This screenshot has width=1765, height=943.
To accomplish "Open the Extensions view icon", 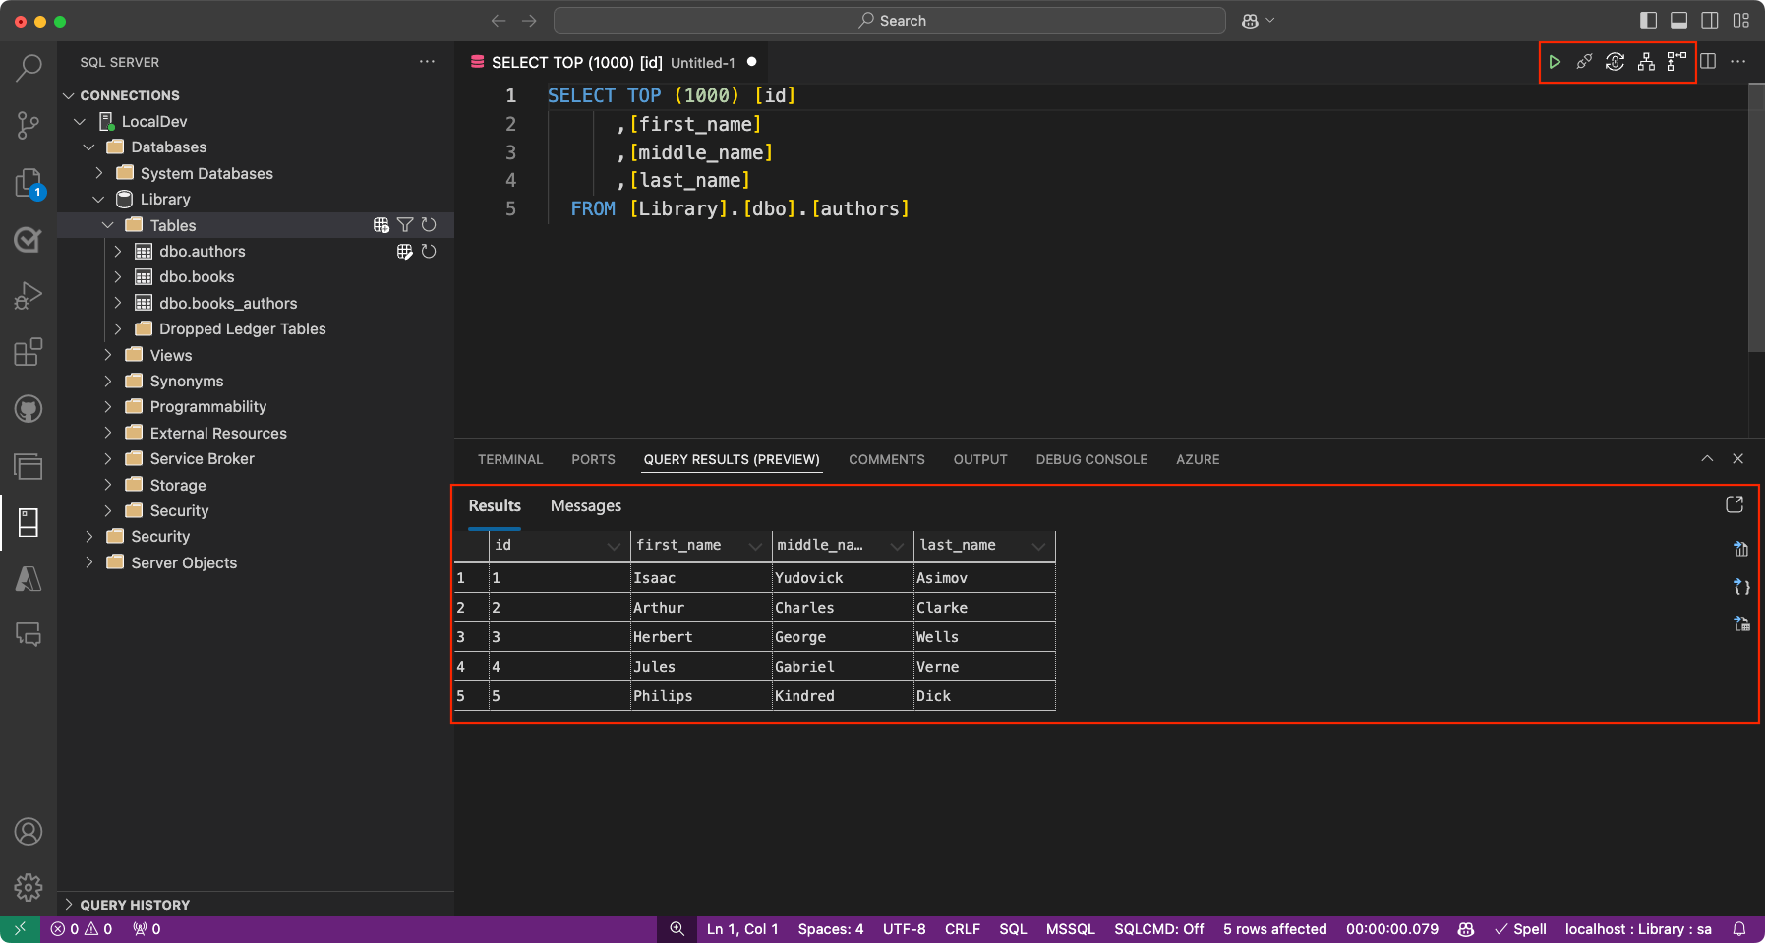I will [29, 352].
